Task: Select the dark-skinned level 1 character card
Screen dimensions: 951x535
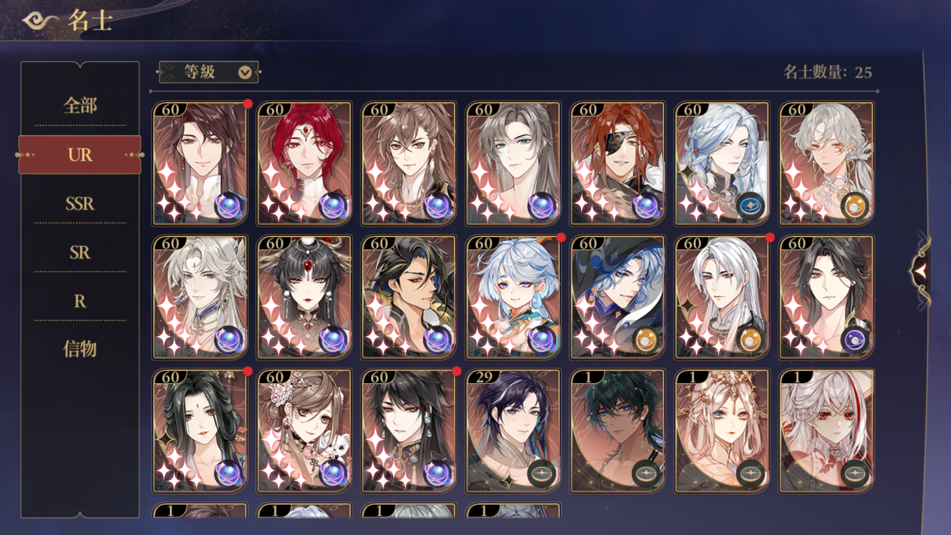Action: click(x=617, y=431)
